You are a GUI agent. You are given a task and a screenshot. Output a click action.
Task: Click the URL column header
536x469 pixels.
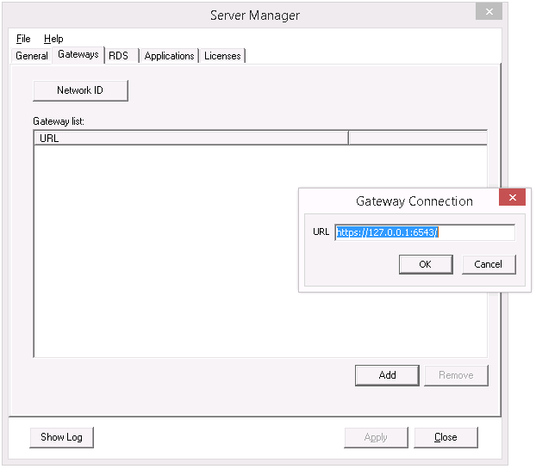190,138
